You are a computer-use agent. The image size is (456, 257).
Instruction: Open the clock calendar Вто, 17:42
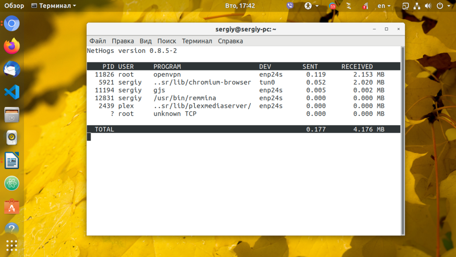pos(240,6)
